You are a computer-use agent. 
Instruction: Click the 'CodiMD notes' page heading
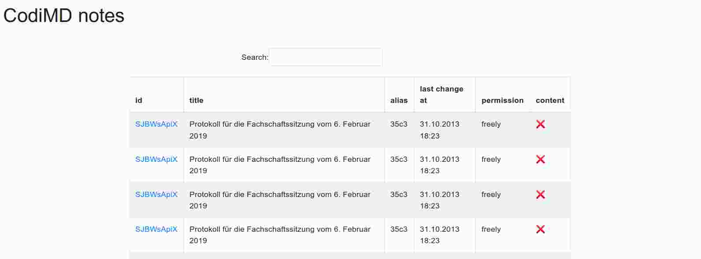click(64, 16)
